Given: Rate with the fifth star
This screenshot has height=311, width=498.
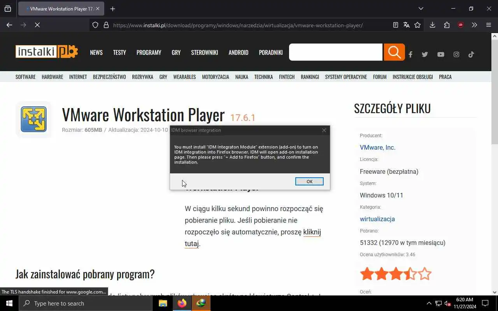Looking at the screenshot, I should 425,274.
